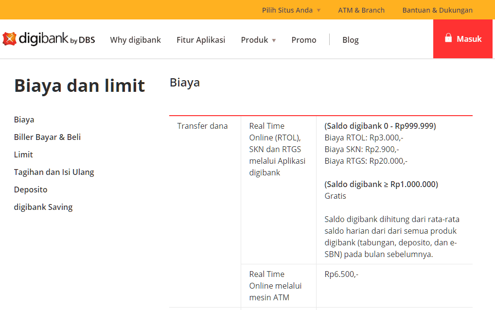Click the Biaya dan limit page heading

(x=79, y=85)
